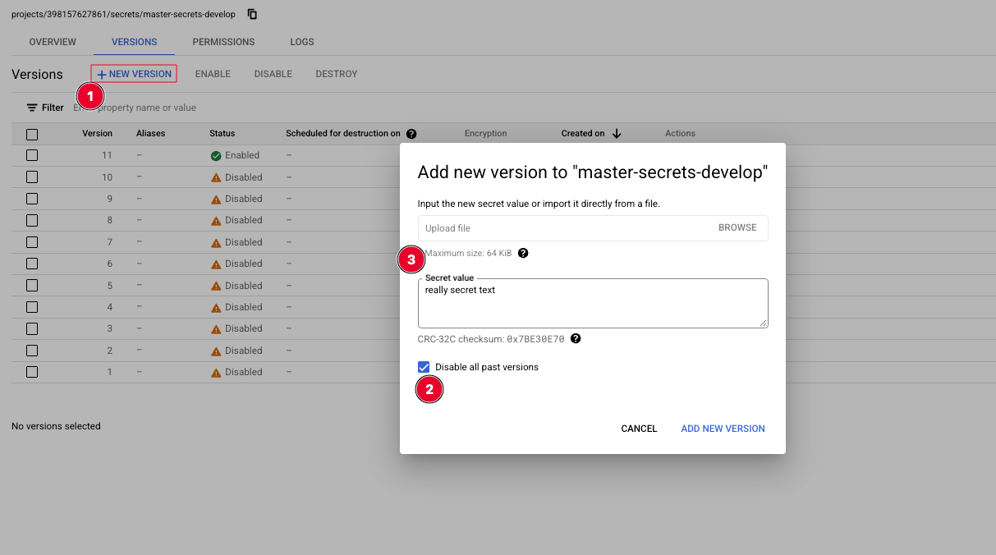This screenshot has width=996, height=555.
Task: Click the ADD NEW VERSION button in the dialog
Action: tap(723, 428)
